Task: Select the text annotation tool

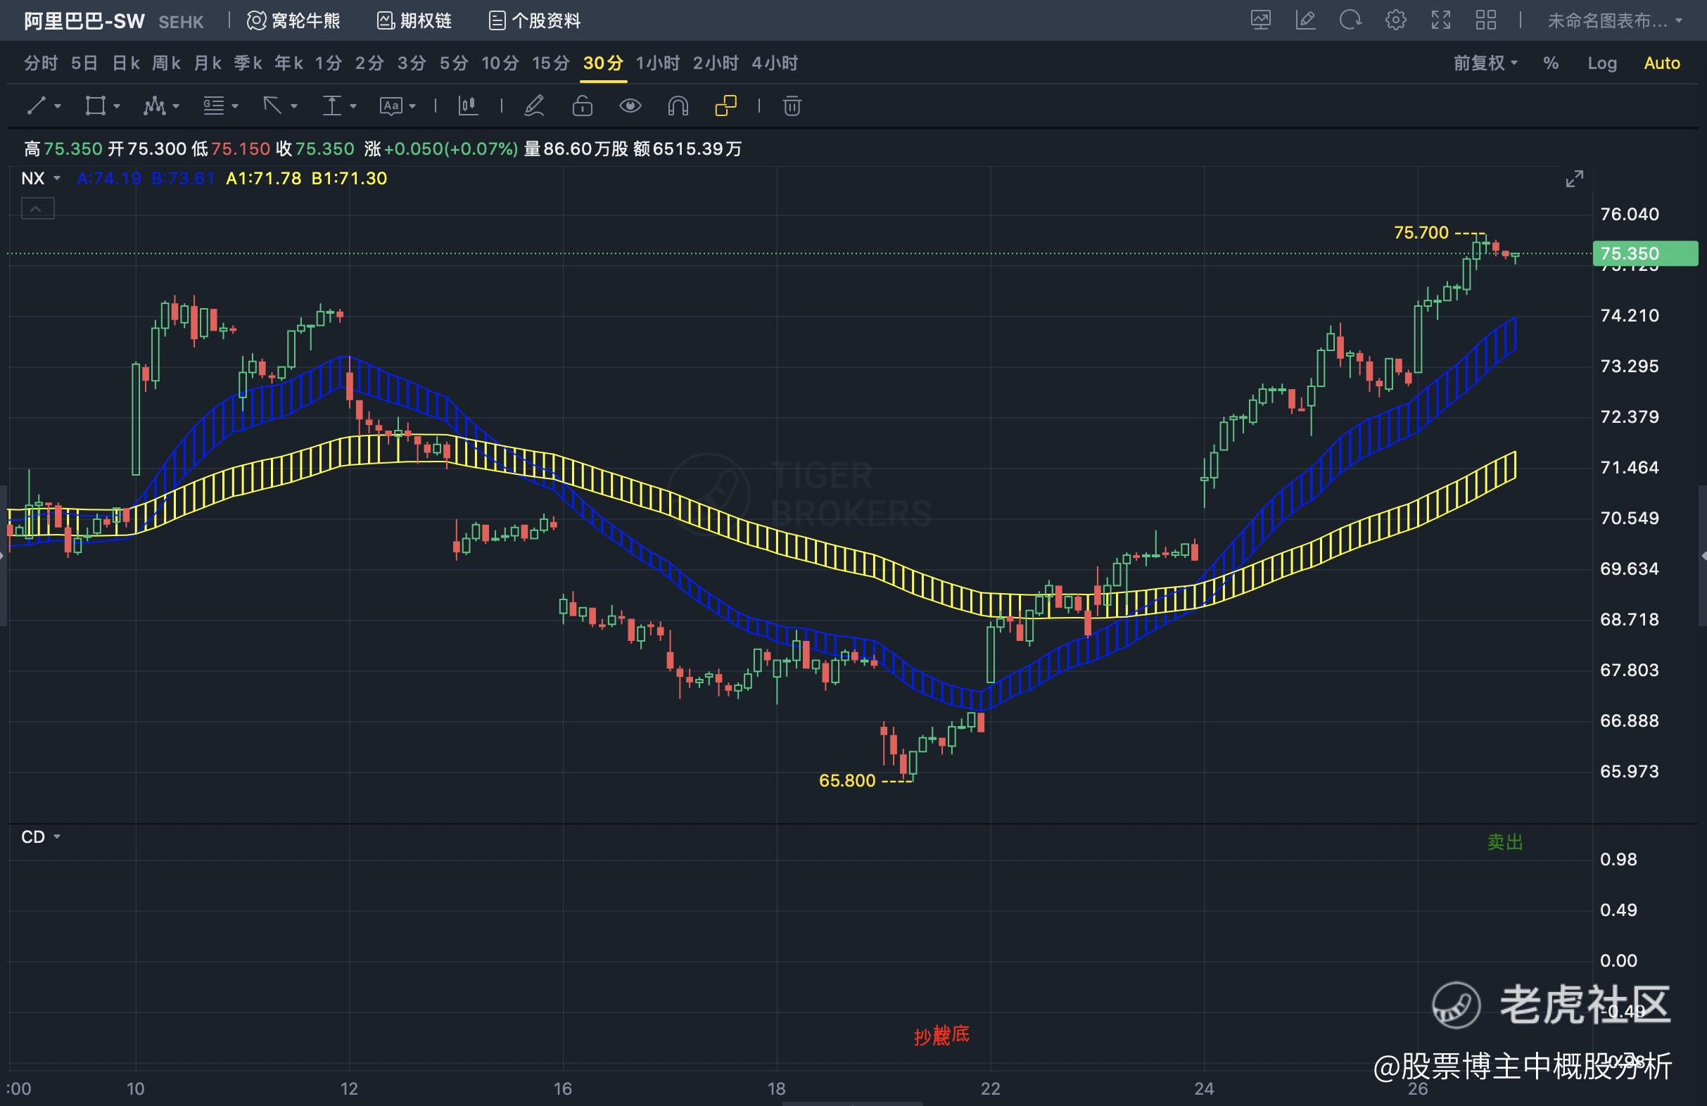Action: point(391,106)
